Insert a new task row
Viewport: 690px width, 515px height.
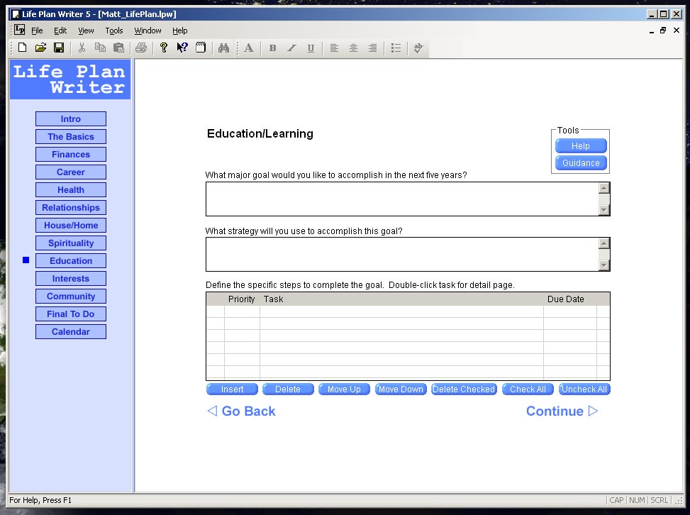pos(232,389)
